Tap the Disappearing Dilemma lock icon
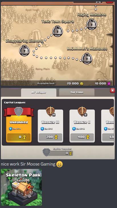Image resolution: width=117 pixels, height=208 pixels. [x=24, y=50]
